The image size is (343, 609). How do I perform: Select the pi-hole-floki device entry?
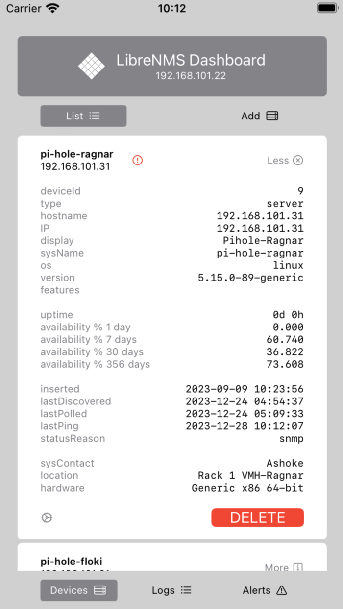(x=71, y=562)
